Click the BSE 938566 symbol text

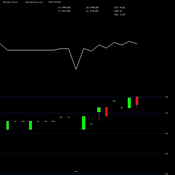[55, 2]
